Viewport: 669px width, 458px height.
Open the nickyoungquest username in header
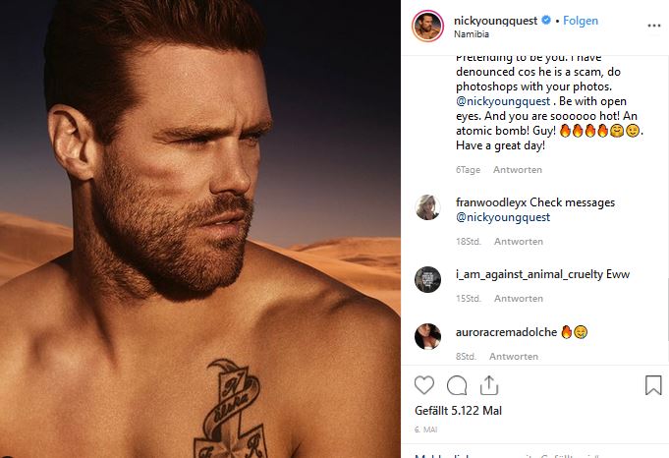coord(496,21)
